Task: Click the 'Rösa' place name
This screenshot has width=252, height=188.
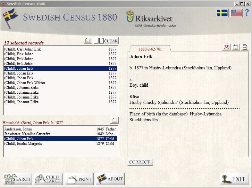Action: point(134,97)
